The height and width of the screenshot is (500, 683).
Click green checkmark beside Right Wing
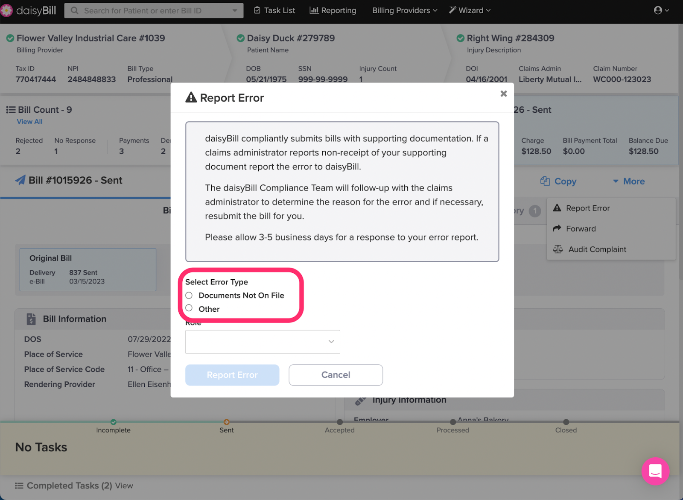(461, 38)
